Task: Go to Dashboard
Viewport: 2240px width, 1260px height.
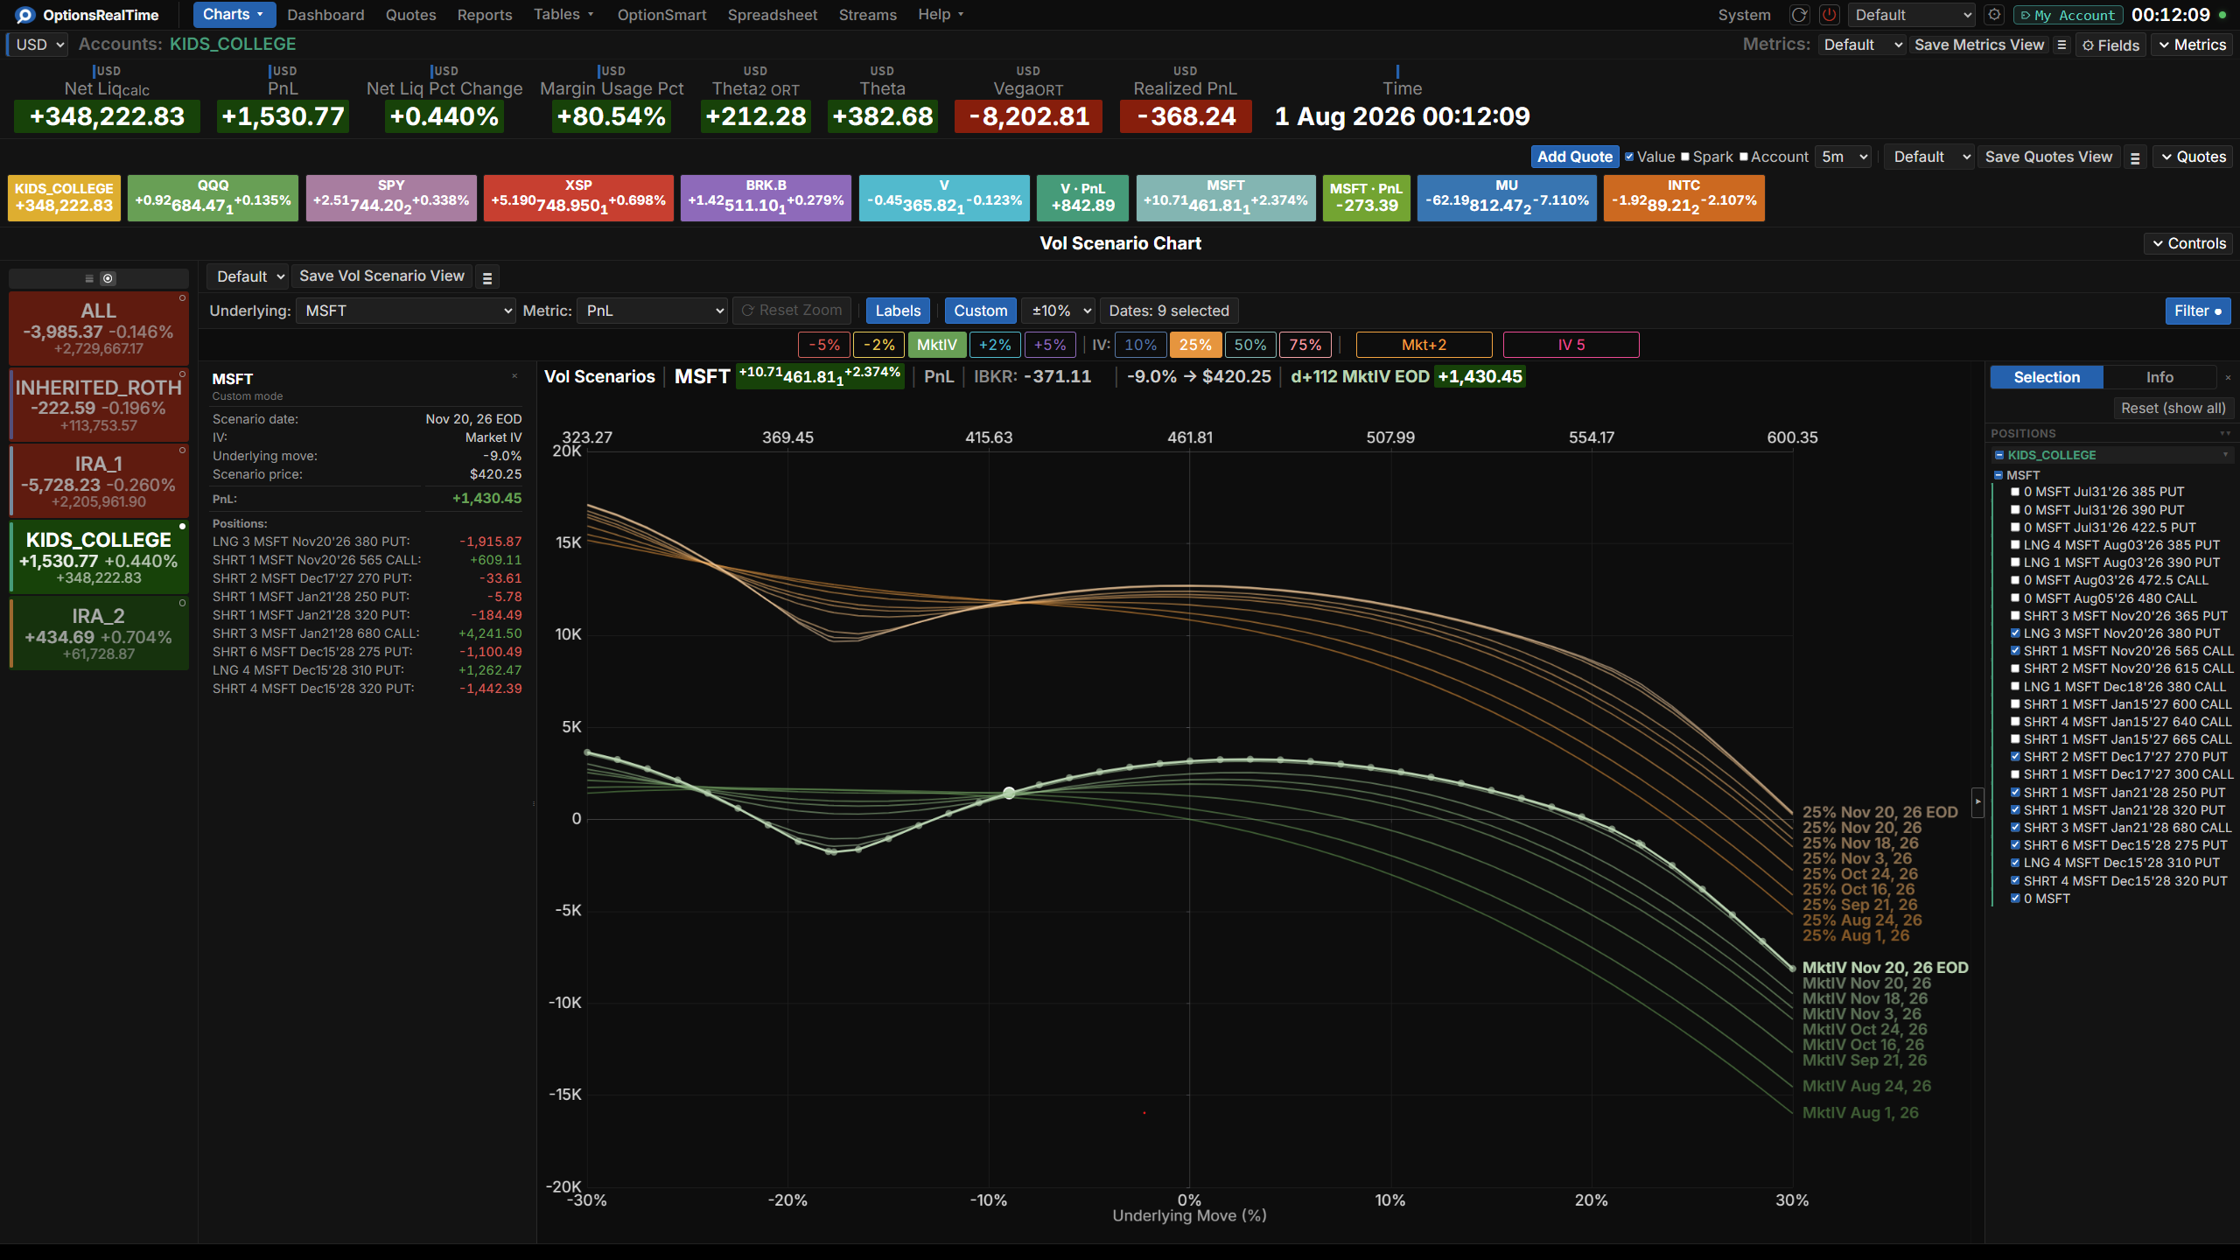Action: 325,15
